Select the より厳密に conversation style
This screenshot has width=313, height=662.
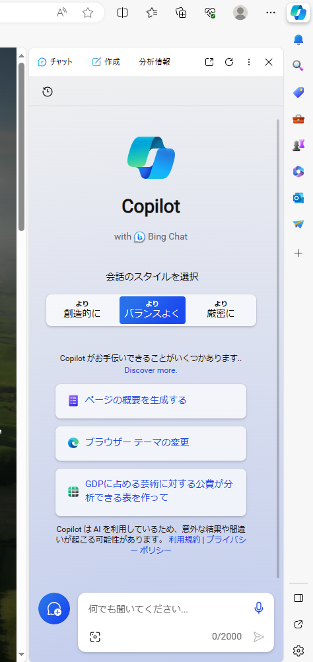click(221, 310)
